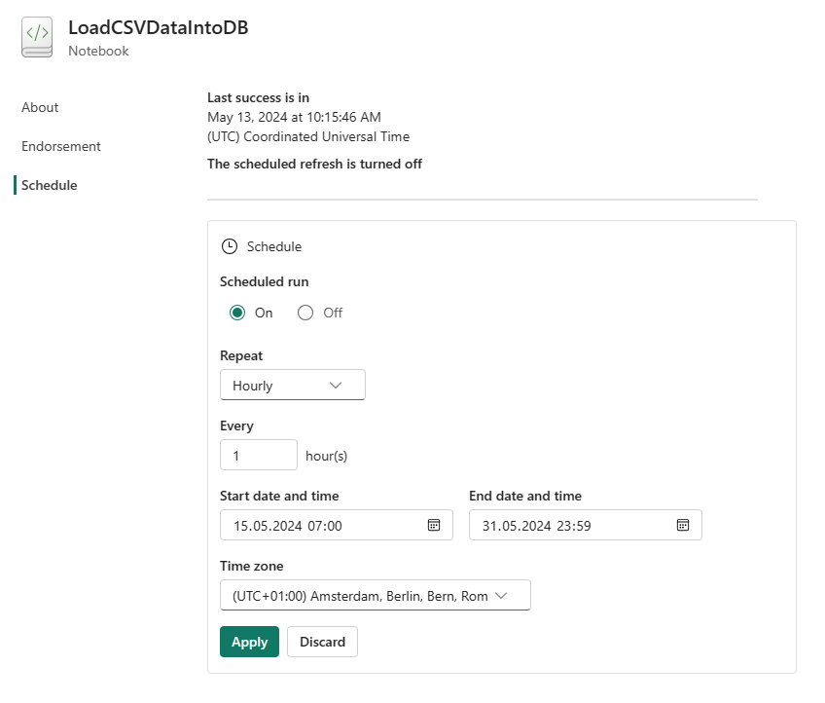The width and height of the screenshot is (825, 703).
Task: Select the Off radio button
Action: tap(305, 313)
